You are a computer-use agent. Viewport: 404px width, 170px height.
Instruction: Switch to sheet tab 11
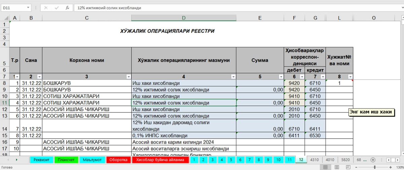[290, 160]
